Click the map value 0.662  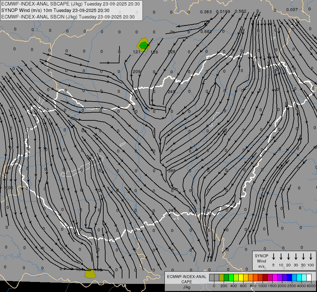206,31
